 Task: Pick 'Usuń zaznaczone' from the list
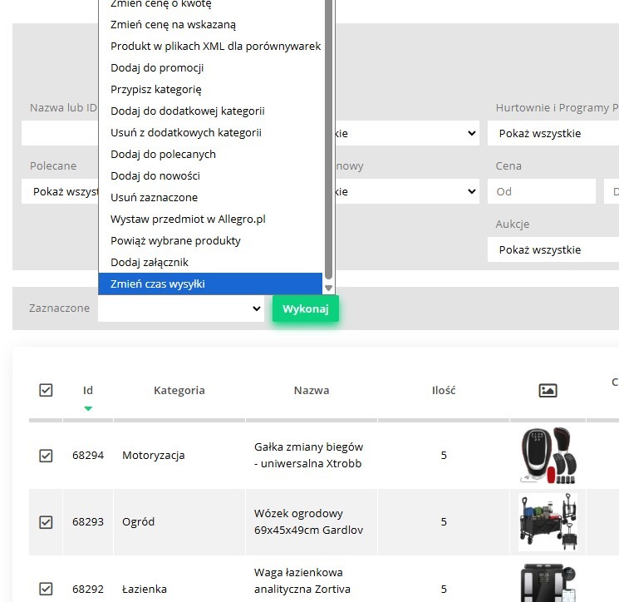(154, 197)
